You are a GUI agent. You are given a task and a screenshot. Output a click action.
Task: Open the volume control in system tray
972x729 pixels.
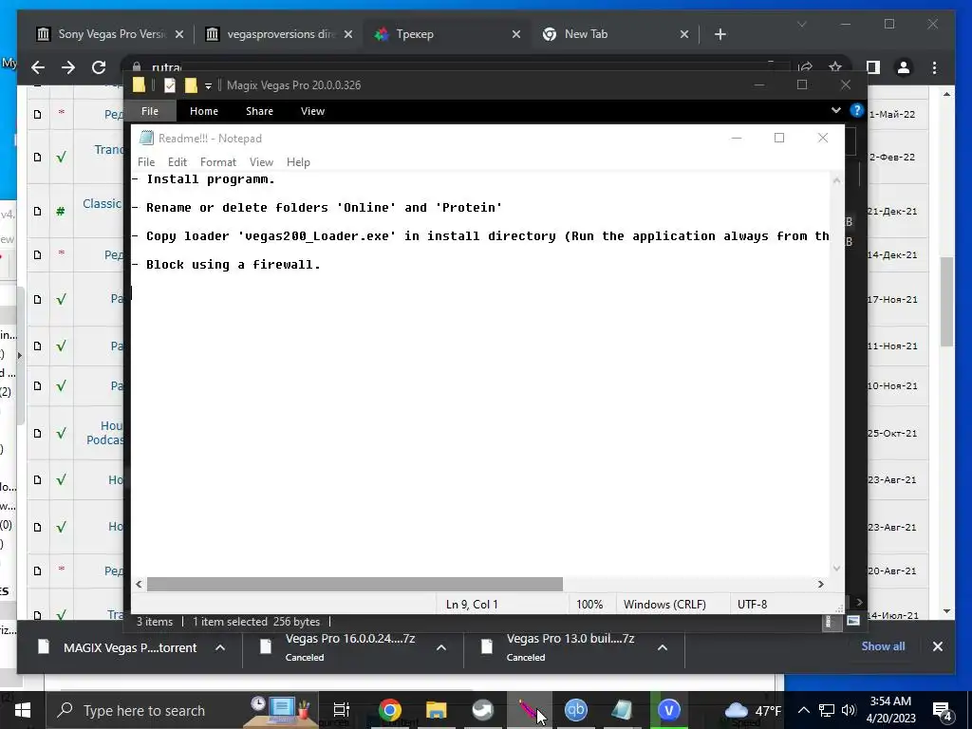pyautogui.click(x=849, y=710)
